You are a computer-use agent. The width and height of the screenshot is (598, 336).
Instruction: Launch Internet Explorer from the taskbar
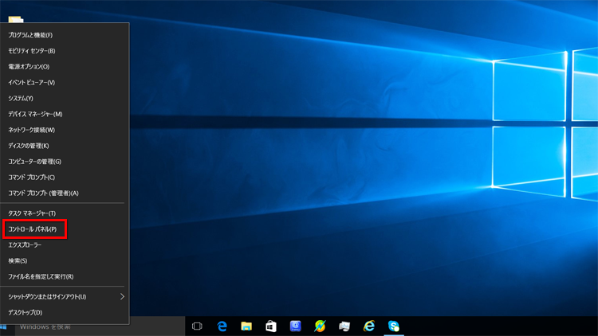(x=369, y=326)
